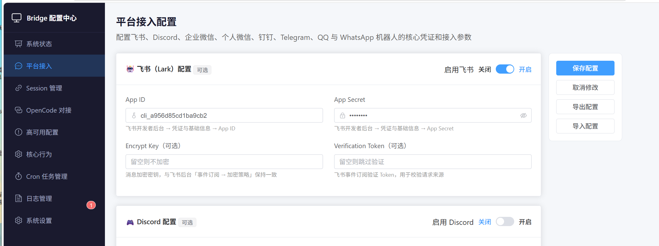This screenshot has width=659, height=246.
Task: Show the App Secret using the eye icon
Action: [x=523, y=116]
